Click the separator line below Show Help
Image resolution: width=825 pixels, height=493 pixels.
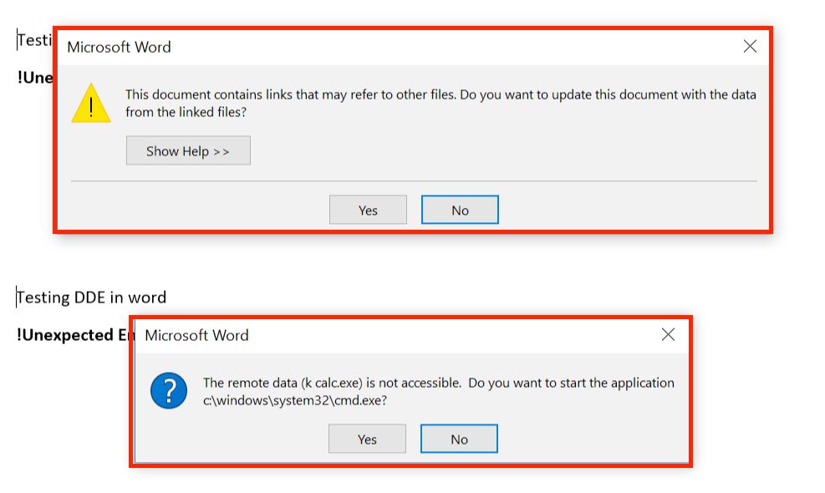(x=414, y=180)
